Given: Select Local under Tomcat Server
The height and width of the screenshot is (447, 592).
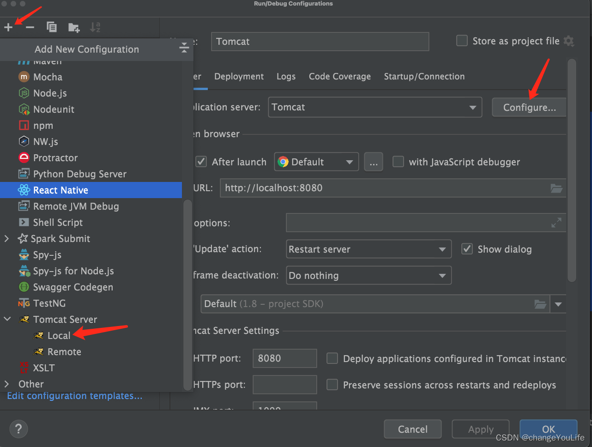Looking at the screenshot, I should pos(59,336).
